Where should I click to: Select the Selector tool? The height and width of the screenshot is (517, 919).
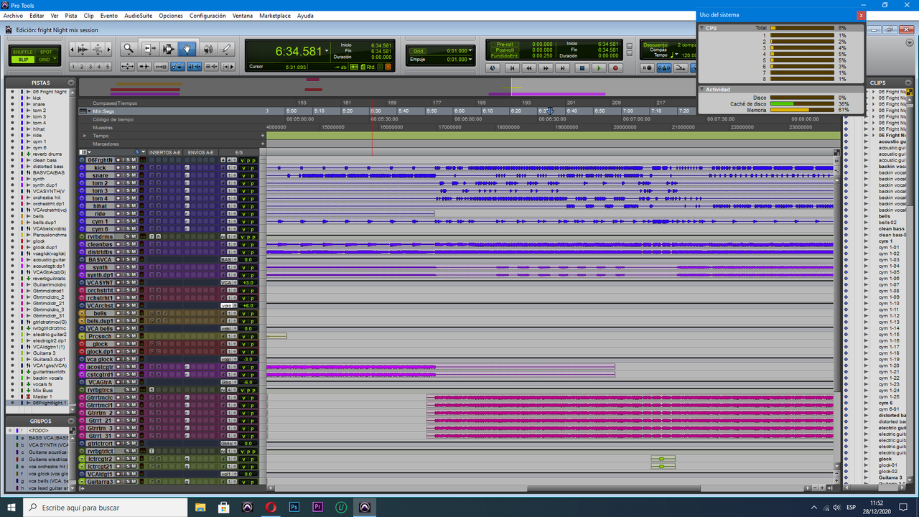169,49
